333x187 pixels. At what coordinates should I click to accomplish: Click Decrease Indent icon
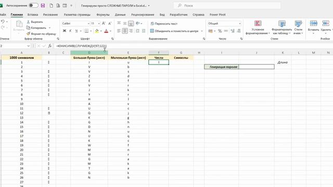(x=137, y=31)
